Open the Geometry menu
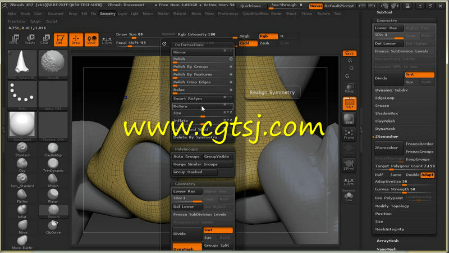This screenshot has height=253, width=449. pyautogui.click(x=107, y=13)
